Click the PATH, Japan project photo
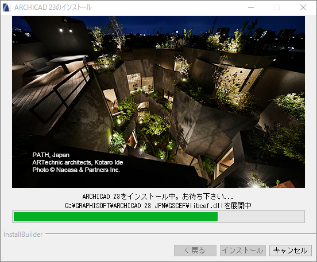 pyautogui.click(x=158, y=102)
